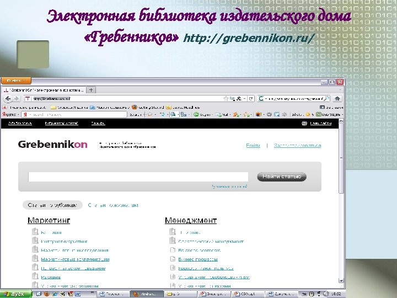This screenshot has height=298, width=397.
Task: Switch to the Firefox Greben... taskbar button
Action: pyautogui.click(x=147, y=294)
